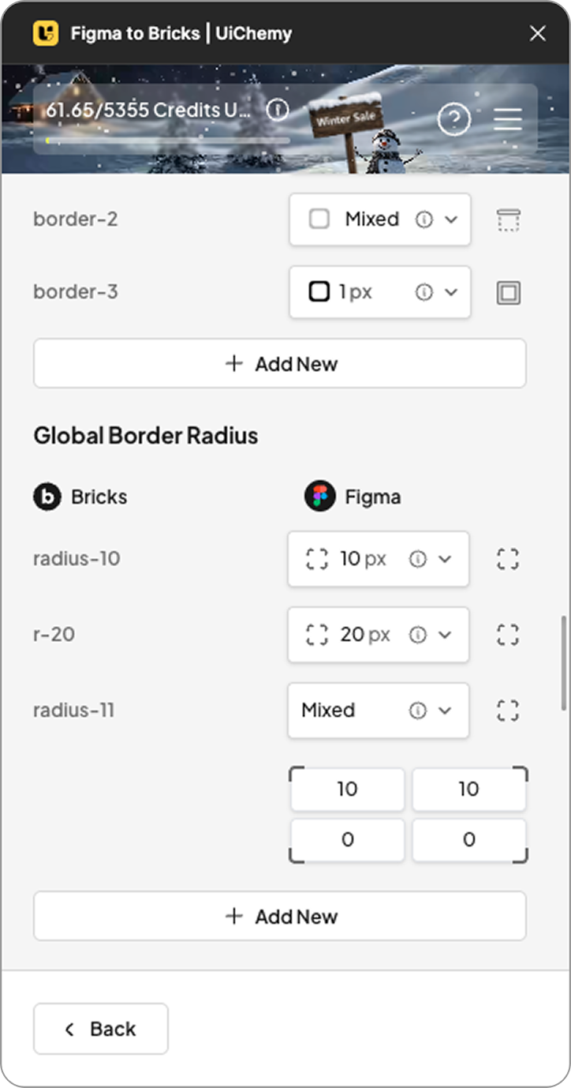Toggle the checkbox in the border-2 Mixed field
This screenshot has height=1088, width=571.
(319, 219)
